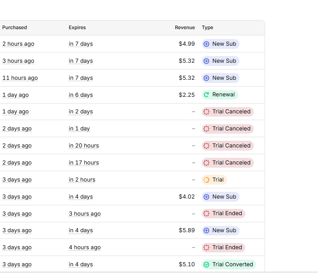Select Trial Ended badge in the '3 hours ago' expired row
318x273 pixels.
tap(223, 213)
